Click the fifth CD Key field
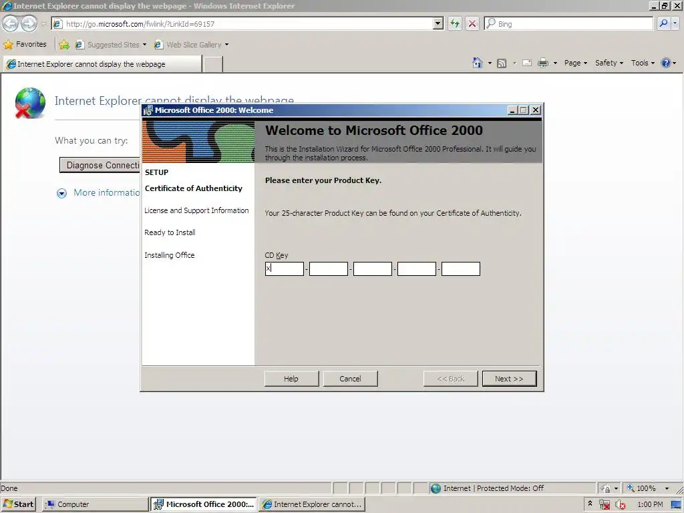The image size is (684, 513). [x=461, y=269]
